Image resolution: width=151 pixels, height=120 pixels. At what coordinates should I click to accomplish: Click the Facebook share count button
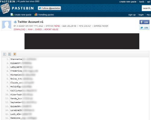tap(144, 22)
